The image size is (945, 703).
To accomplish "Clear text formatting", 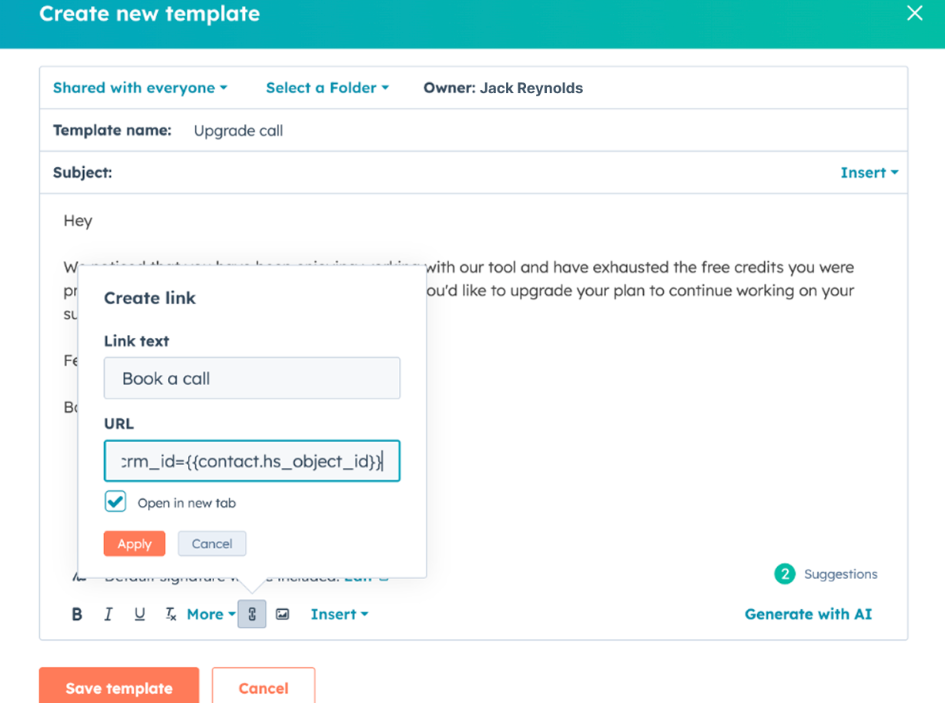I will pyautogui.click(x=170, y=614).
